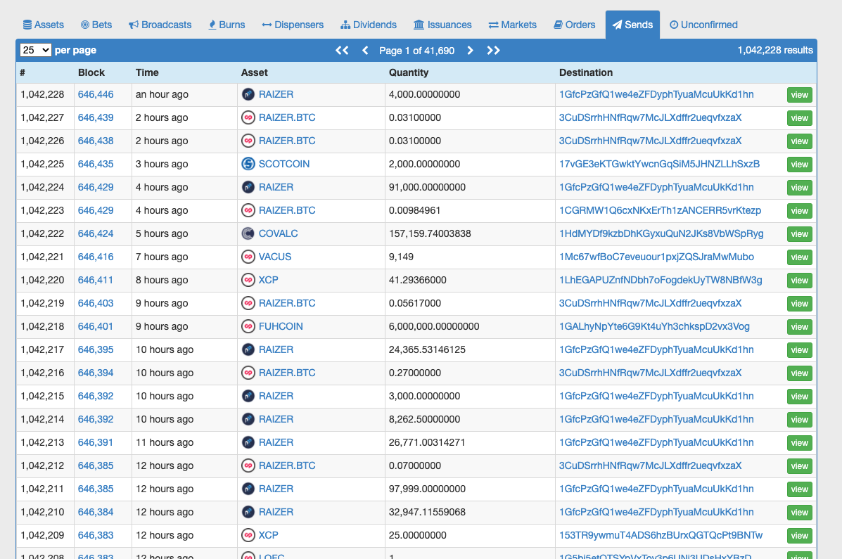
Task: Open block 646,446 link
Action: (x=96, y=94)
